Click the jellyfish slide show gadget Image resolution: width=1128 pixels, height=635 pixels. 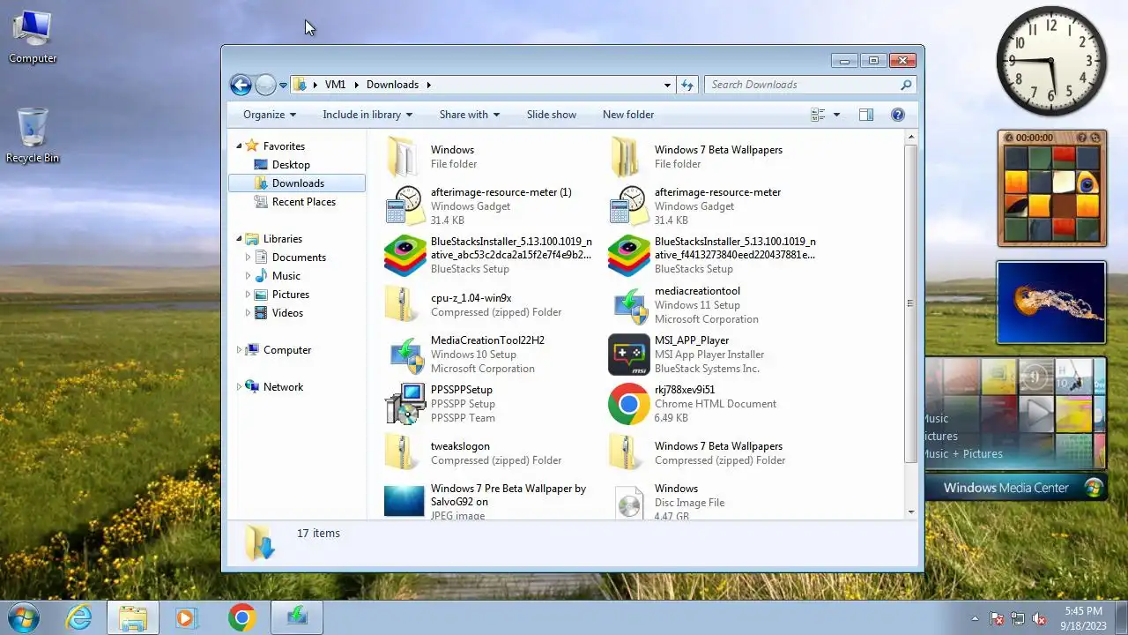coord(1050,303)
